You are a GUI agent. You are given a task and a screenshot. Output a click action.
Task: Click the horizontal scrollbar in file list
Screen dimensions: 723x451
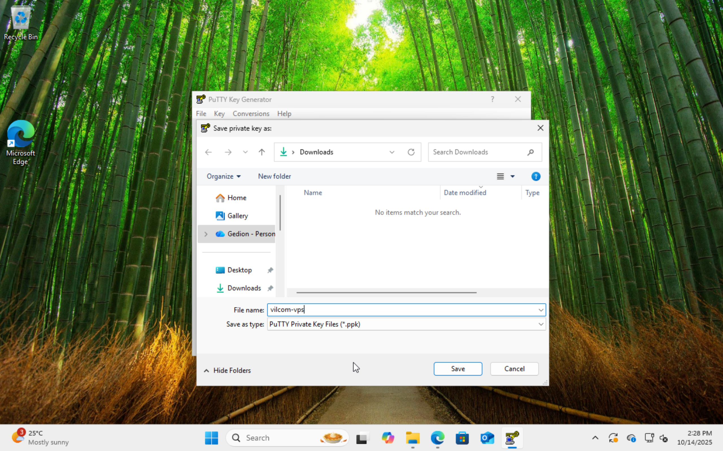(386, 292)
